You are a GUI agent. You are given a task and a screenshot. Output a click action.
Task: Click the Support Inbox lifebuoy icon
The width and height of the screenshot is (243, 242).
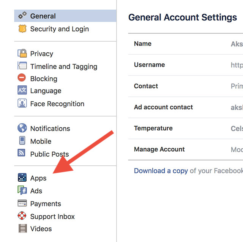(x=22, y=215)
